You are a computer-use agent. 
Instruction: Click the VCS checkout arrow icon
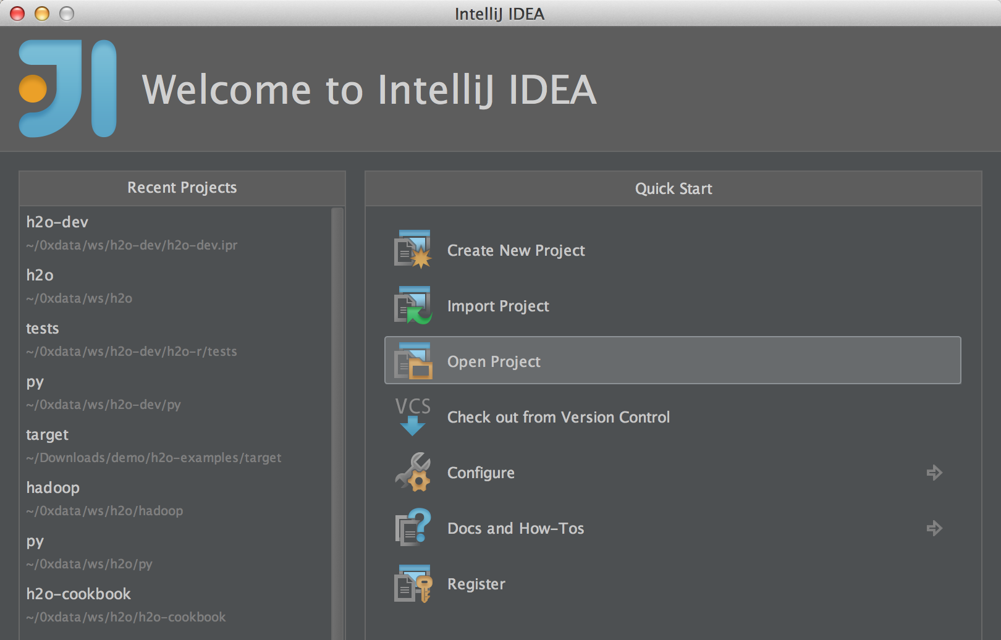[413, 417]
